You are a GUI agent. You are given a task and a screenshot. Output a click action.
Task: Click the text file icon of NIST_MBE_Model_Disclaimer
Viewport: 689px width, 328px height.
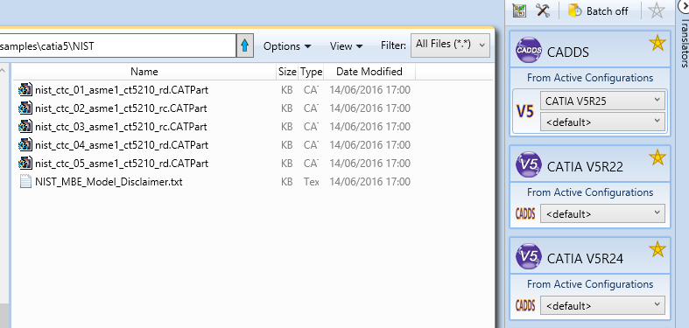click(x=26, y=181)
